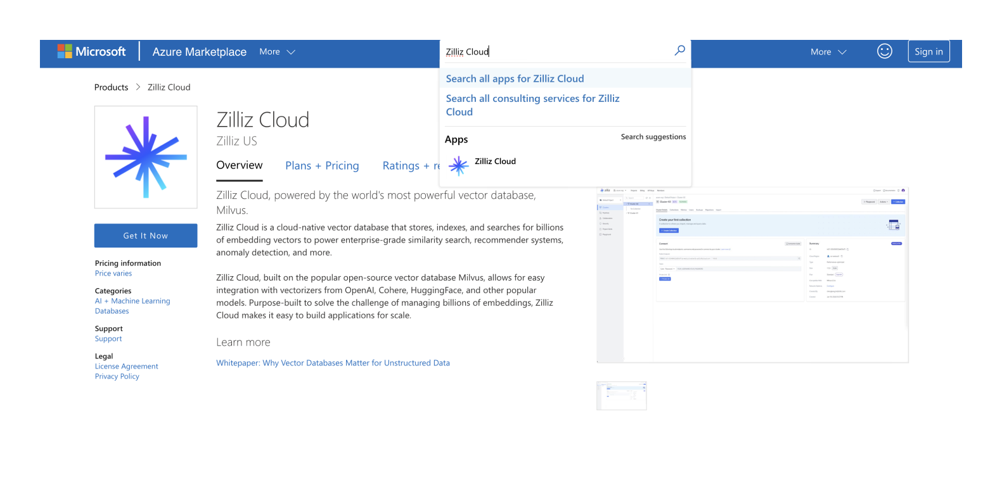Click the Get It Now button
Screen dimensions: 1002x492
click(146, 236)
